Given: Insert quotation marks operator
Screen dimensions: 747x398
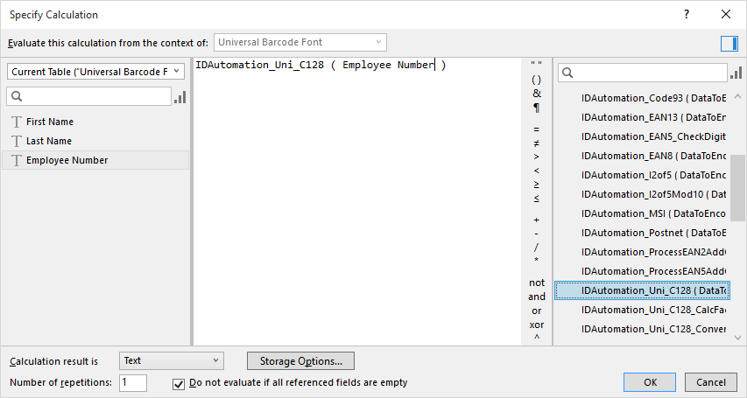Looking at the screenshot, I should [537, 64].
